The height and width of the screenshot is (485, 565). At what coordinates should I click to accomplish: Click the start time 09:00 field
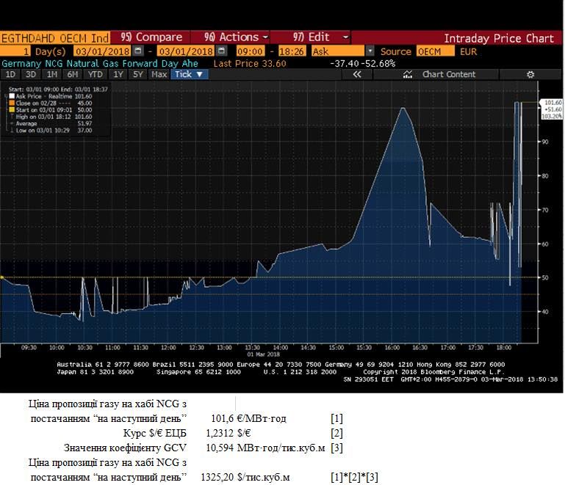251,51
